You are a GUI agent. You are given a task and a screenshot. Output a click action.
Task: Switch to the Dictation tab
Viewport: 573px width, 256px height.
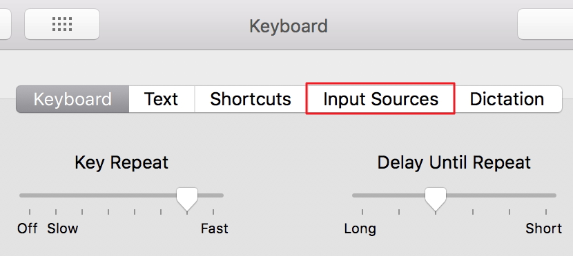(507, 99)
